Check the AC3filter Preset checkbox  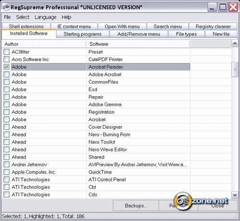point(7,52)
